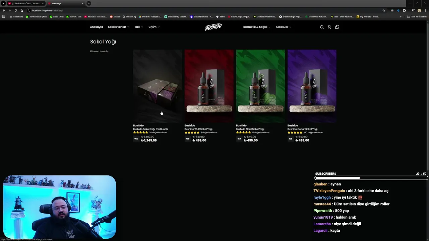Click the ₺1,249.99 bundle price
429x241 pixels.
(149, 141)
